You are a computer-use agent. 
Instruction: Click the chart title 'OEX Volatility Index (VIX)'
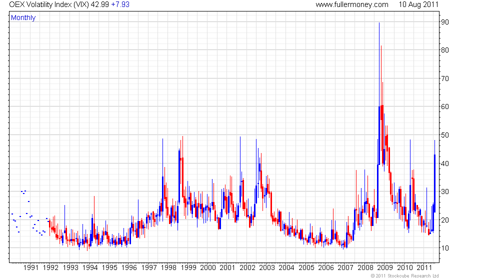pyautogui.click(x=49, y=4)
